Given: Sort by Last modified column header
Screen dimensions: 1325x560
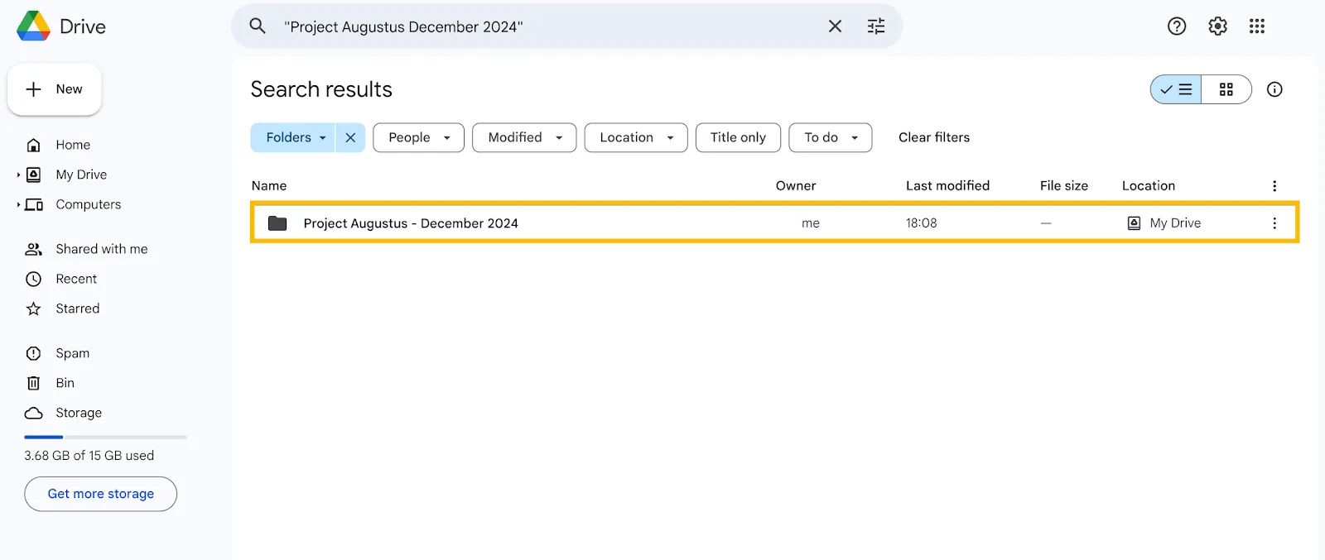Looking at the screenshot, I should (x=947, y=186).
